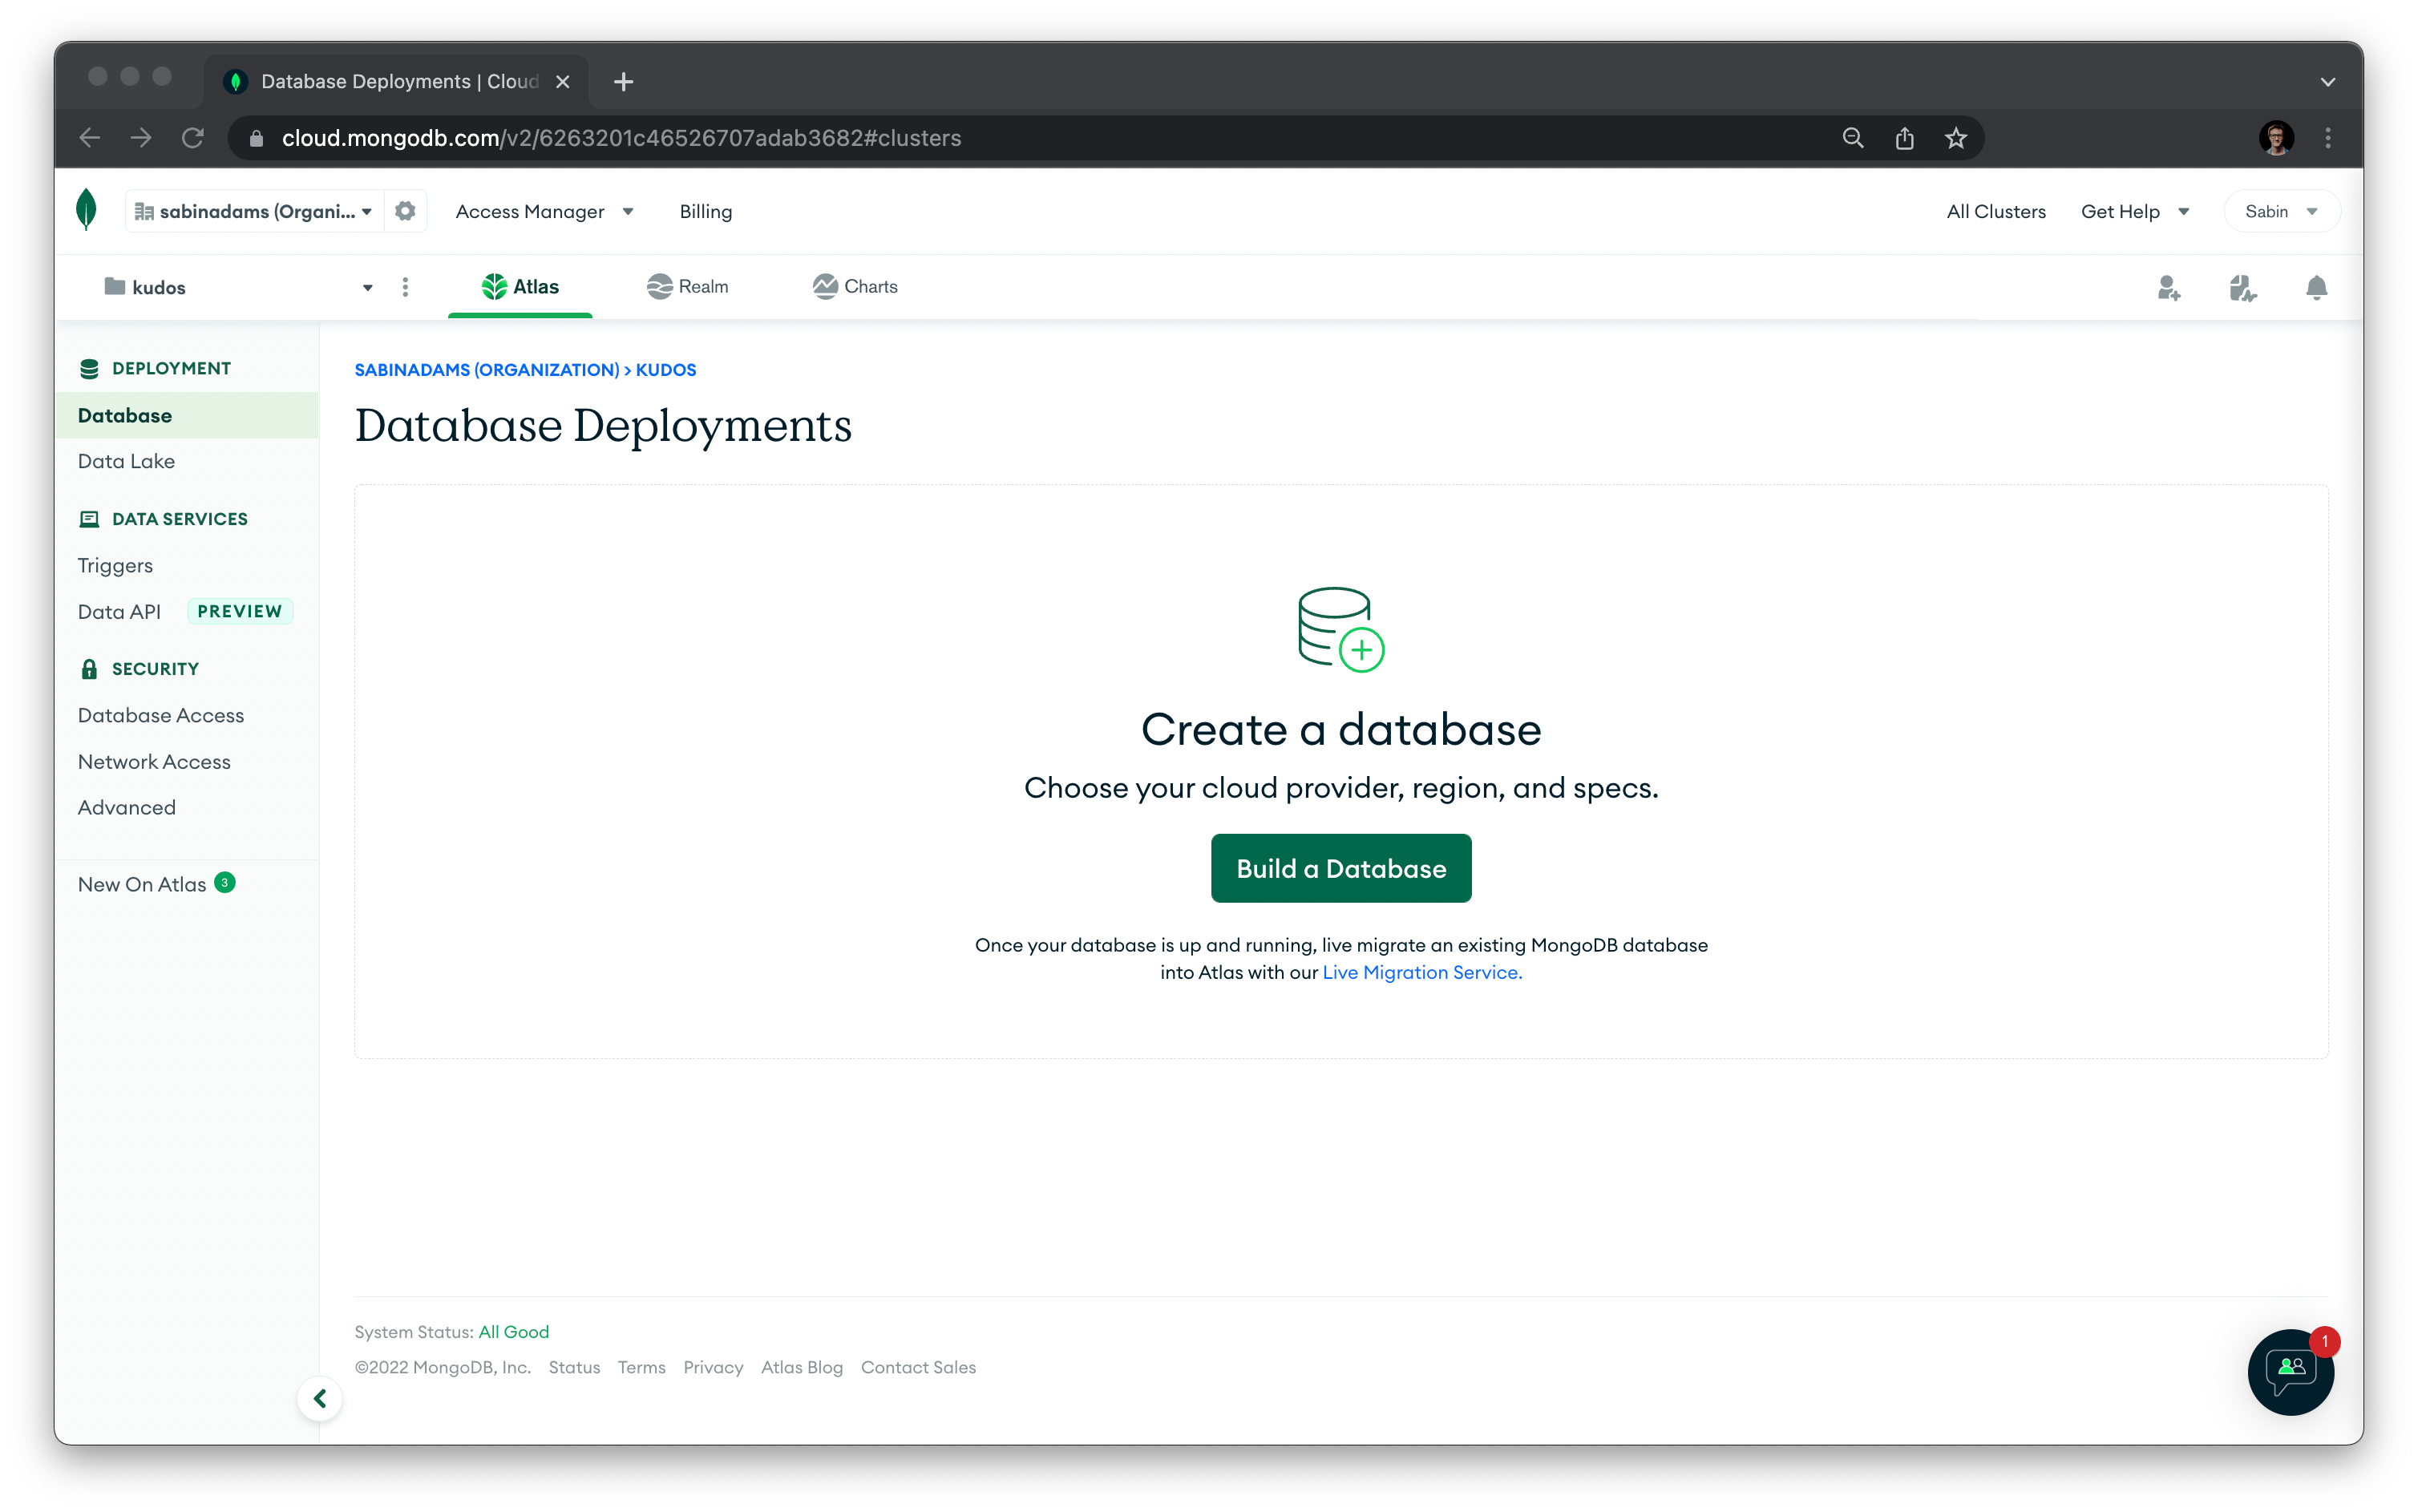Open the footer Terms link
Viewport: 2418px width, 1512px height.
641,1367
